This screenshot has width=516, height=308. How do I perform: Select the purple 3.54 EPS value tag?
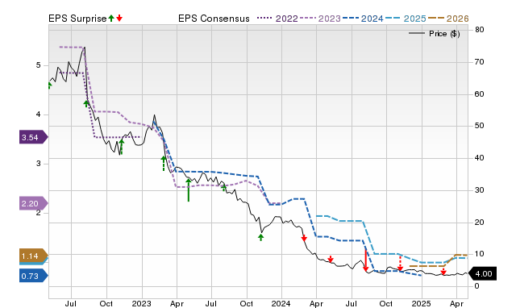33,137
